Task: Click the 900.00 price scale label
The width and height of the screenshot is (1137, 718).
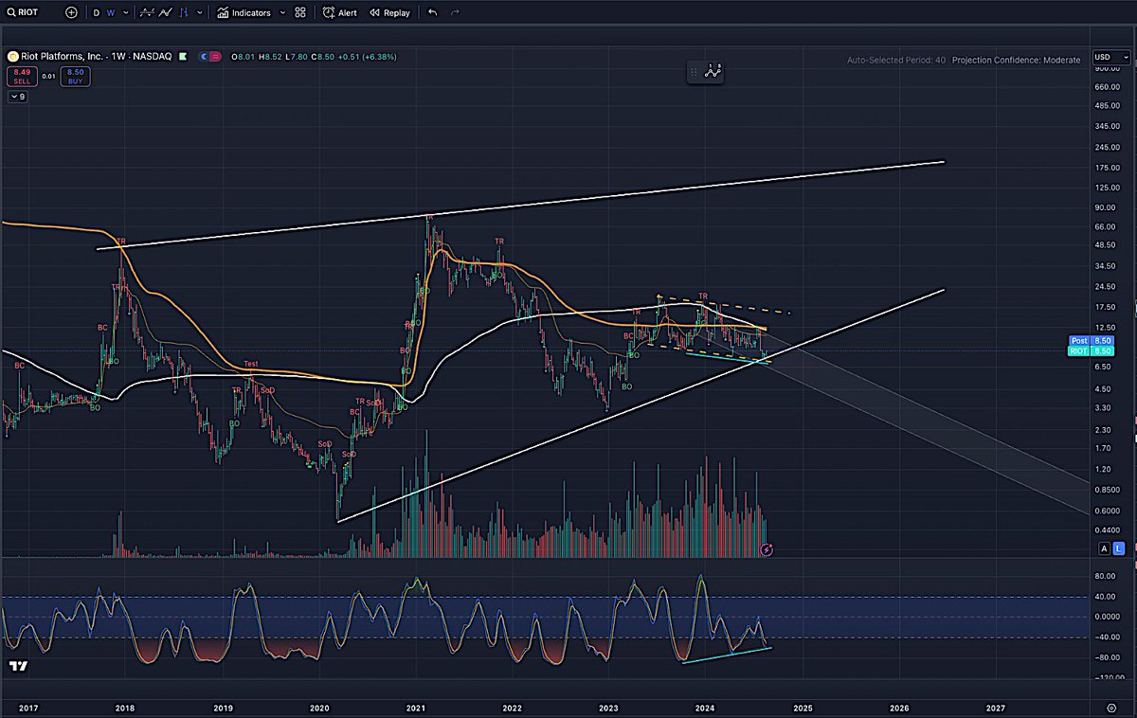Action: click(x=1106, y=68)
